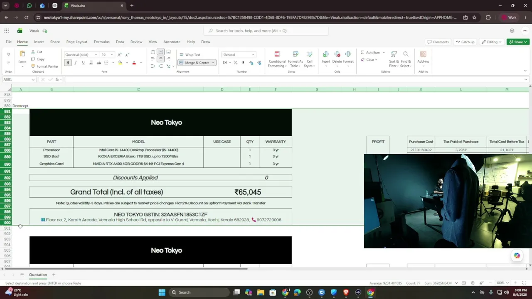This screenshot has width=532, height=299.
Task: Click the comma style icon
Action: click(x=243, y=63)
